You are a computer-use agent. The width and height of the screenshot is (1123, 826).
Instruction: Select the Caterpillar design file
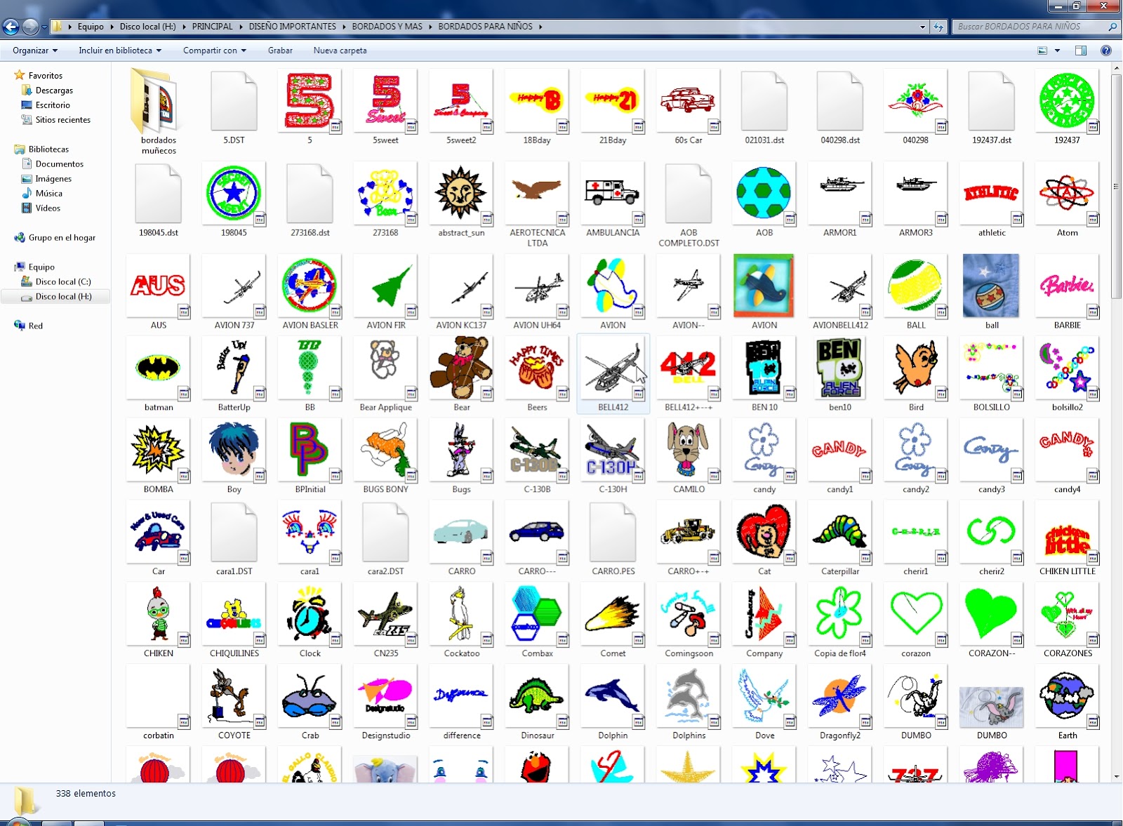coord(840,533)
